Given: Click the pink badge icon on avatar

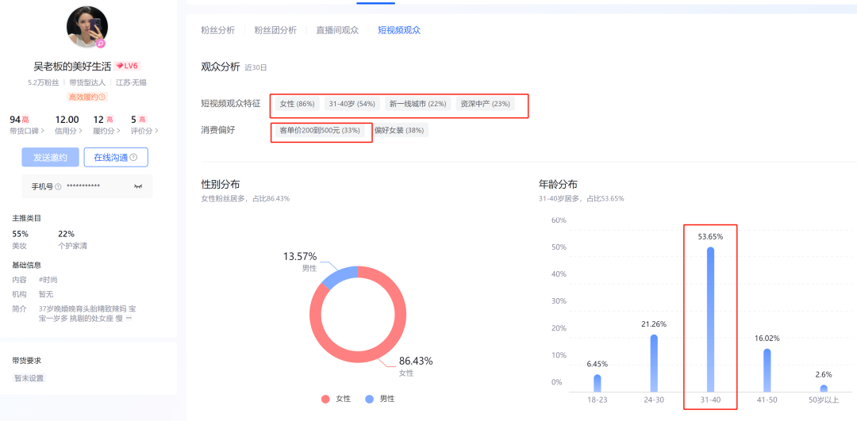Looking at the screenshot, I should [101, 44].
